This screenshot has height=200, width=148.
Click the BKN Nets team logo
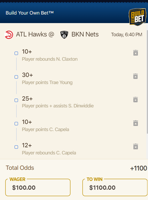(x=64, y=34)
